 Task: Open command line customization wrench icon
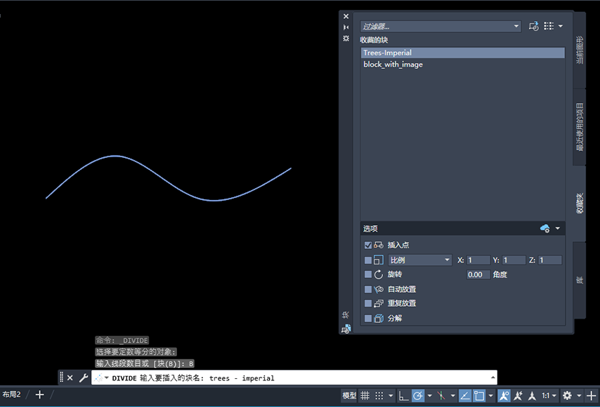tap(84, 378)
